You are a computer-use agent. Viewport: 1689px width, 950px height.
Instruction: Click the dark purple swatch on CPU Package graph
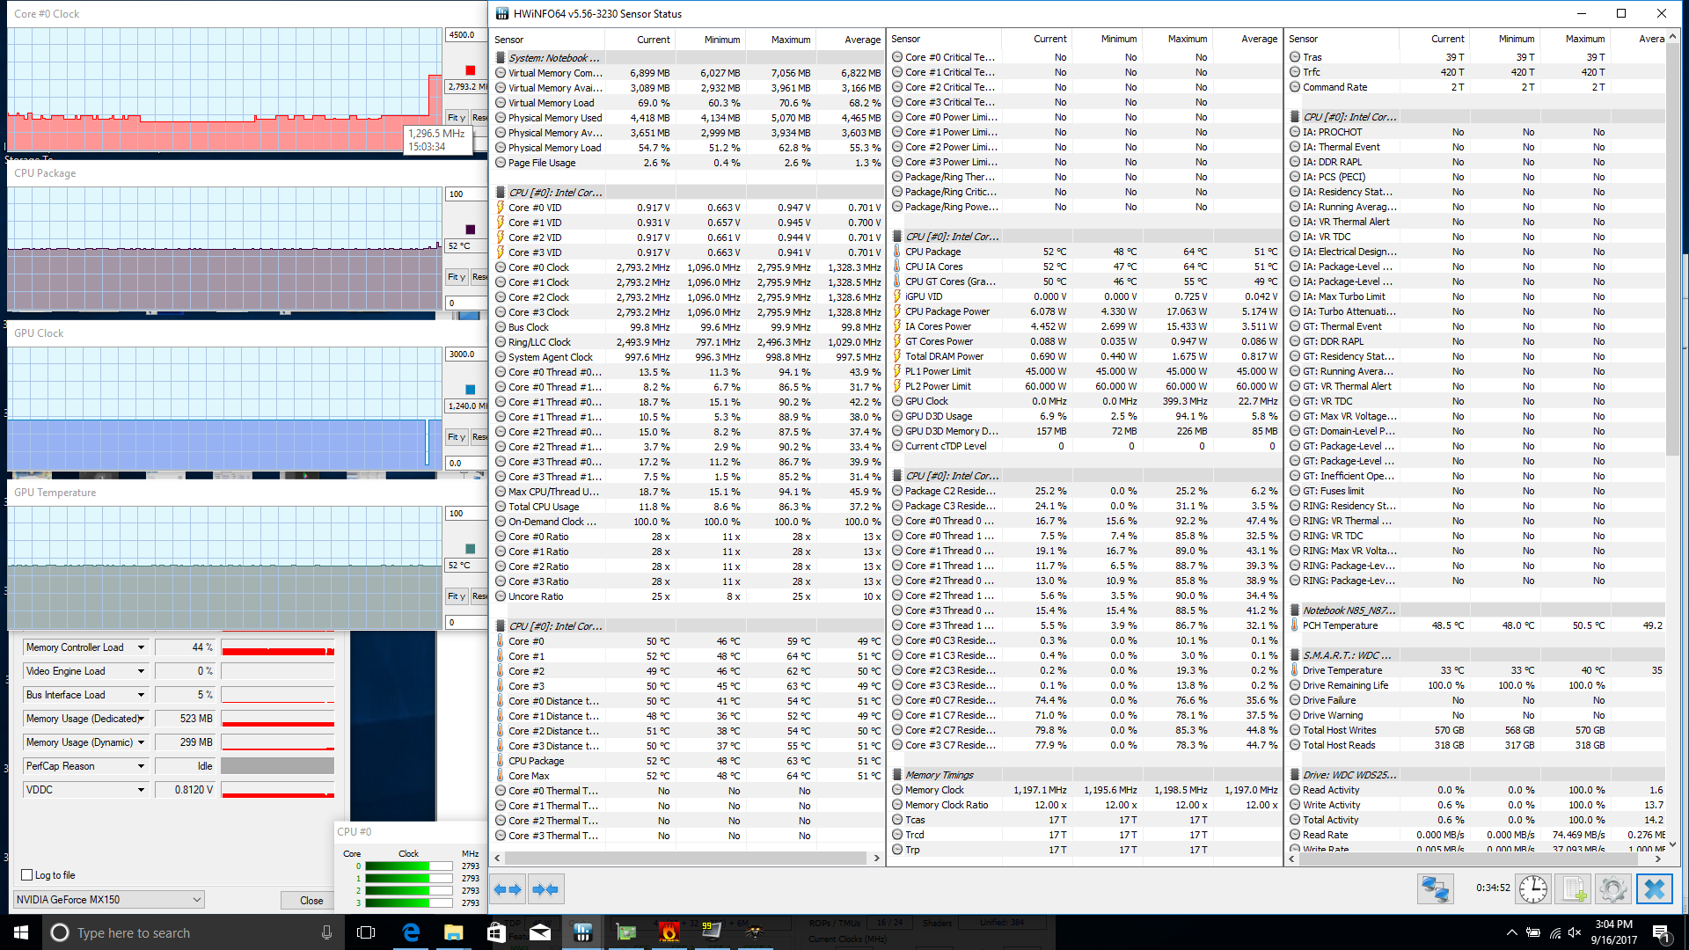click(471, 230)
